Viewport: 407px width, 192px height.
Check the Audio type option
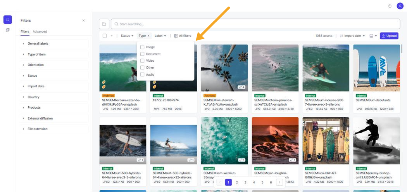tap(142, 74)
